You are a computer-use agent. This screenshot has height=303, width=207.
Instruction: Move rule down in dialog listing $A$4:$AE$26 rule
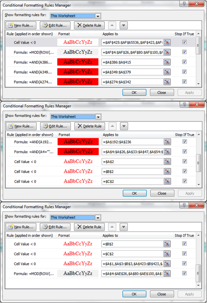124,227
